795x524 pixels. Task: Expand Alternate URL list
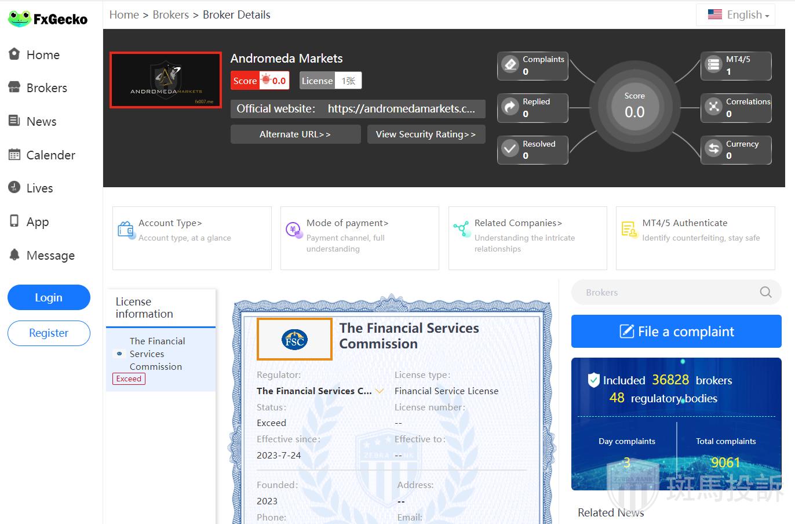[295, 134]
